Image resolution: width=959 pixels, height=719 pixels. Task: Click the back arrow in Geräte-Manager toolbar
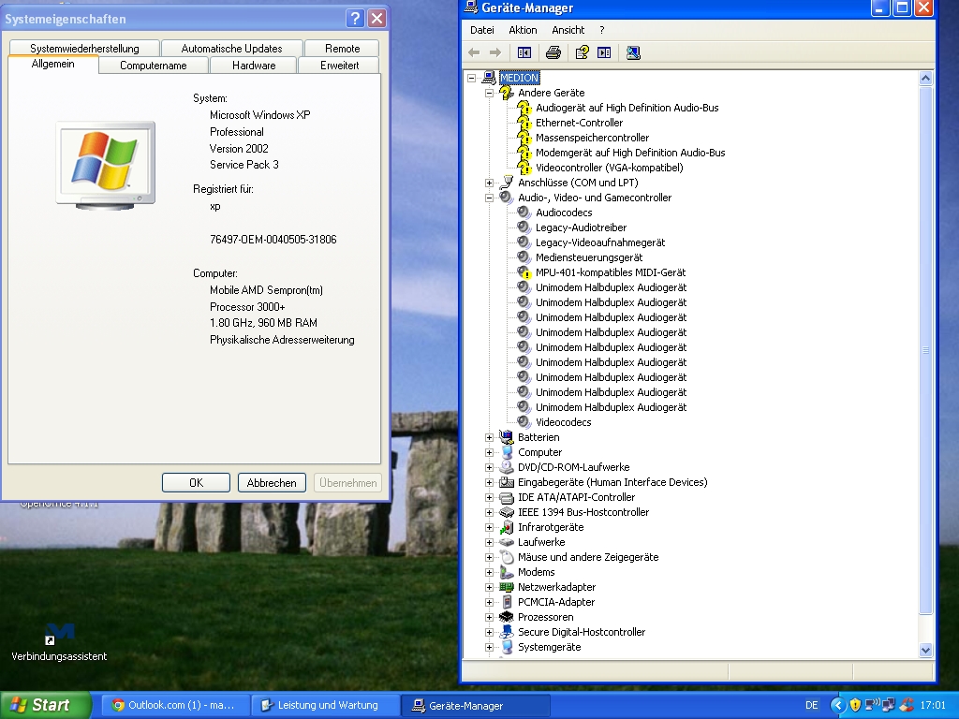tap(474, 52)
